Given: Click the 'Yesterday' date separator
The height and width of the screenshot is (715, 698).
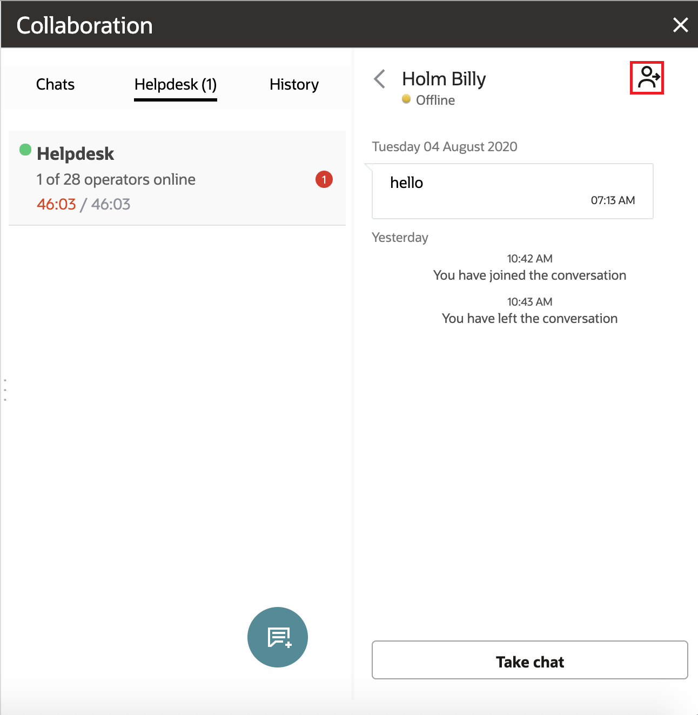Looking at the screenshot, I should pos(400,237).
